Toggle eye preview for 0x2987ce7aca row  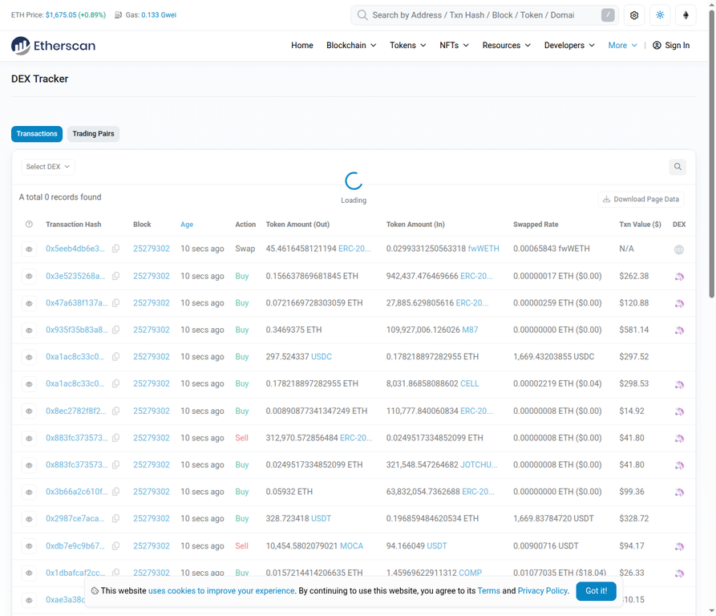[29, 519]
